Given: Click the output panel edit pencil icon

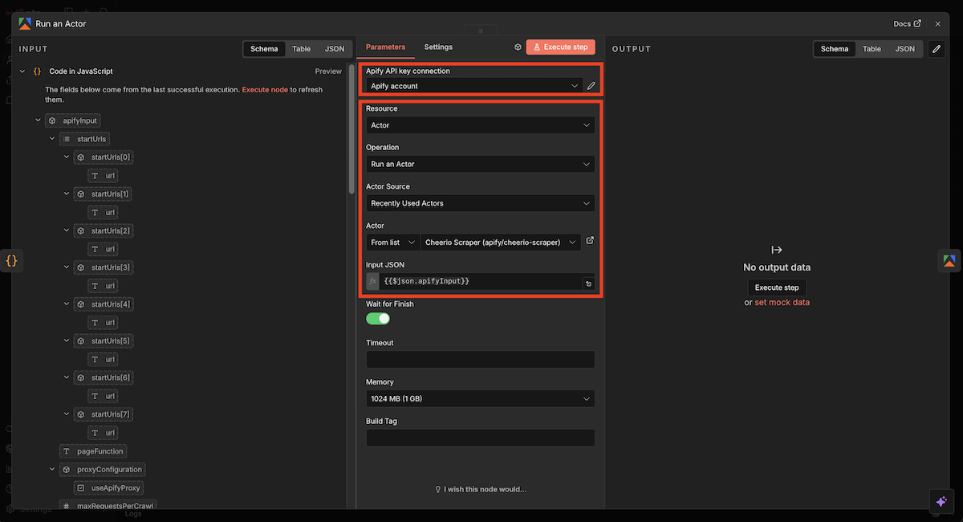Looking at the screenshot, I should [x=937, y=49].
